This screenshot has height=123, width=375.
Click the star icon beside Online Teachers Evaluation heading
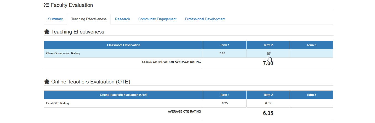47,82
